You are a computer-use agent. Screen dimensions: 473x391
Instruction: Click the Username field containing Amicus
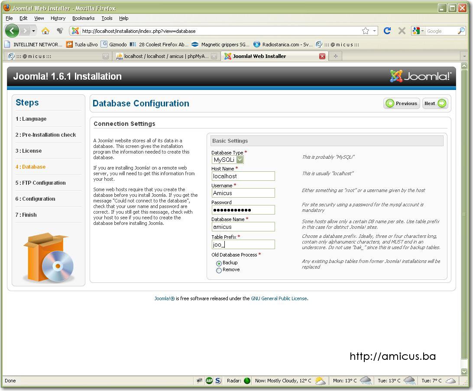point(243,193)
